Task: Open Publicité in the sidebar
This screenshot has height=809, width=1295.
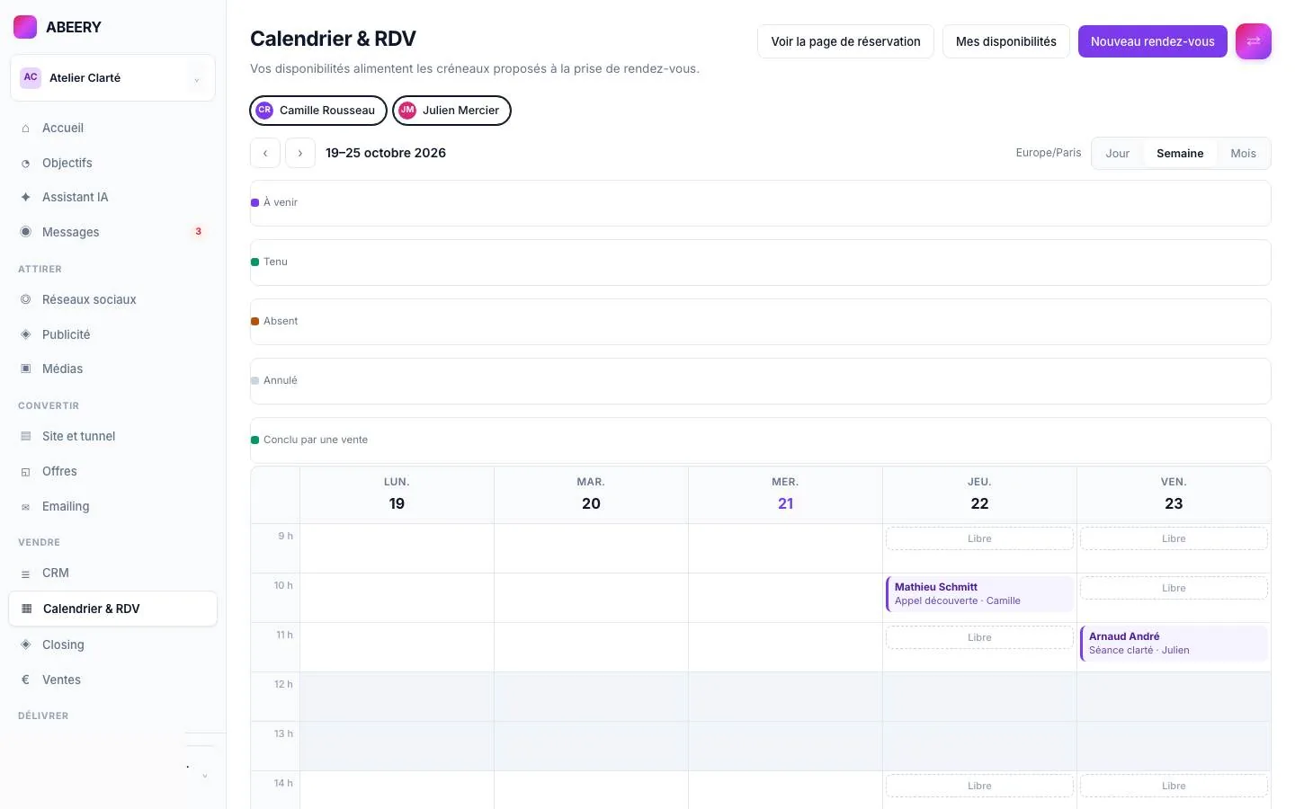Action: click(112, 334)
